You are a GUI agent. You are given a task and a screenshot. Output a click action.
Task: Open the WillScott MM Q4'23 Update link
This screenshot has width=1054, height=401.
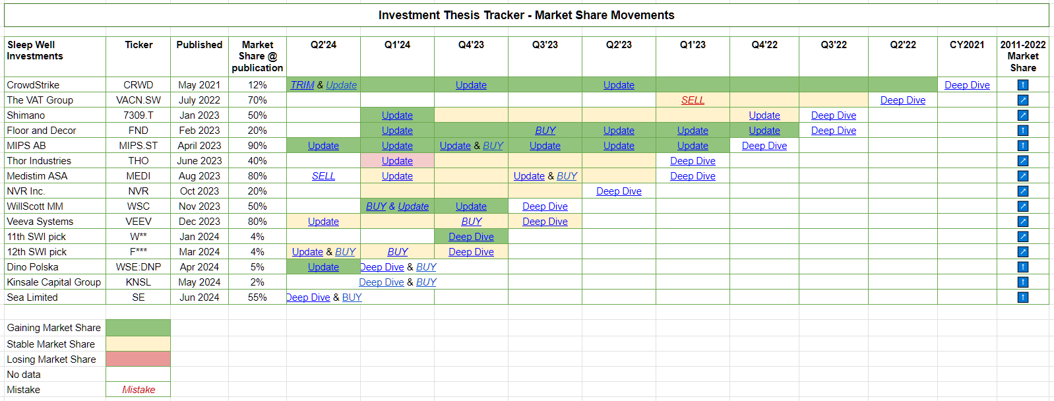[471, 206]
